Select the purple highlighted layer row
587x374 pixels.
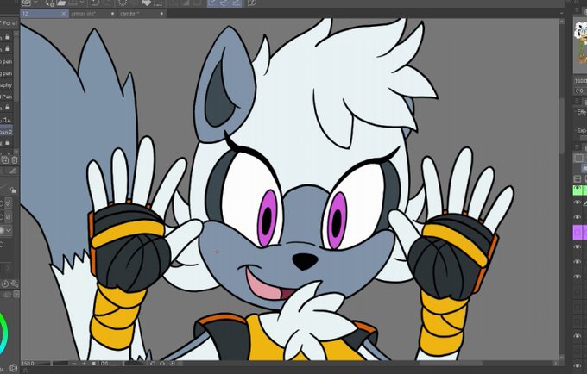point(580,233)
